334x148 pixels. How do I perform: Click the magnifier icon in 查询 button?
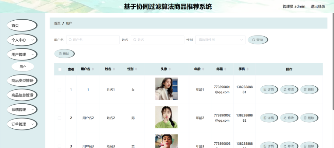tap(253, 40)
